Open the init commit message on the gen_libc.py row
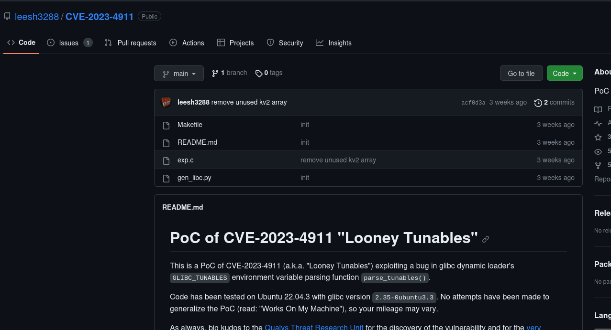 pos(305,178)
